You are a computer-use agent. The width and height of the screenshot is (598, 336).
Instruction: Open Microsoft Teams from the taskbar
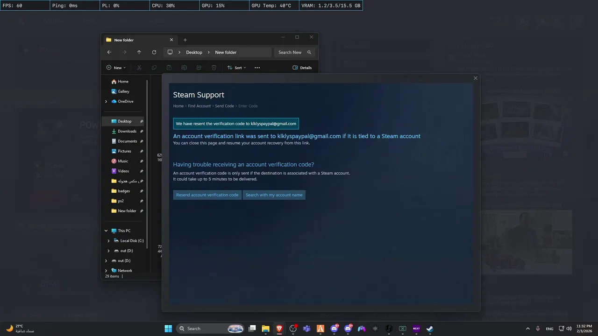pyautogui.click(x=307, y=329)
